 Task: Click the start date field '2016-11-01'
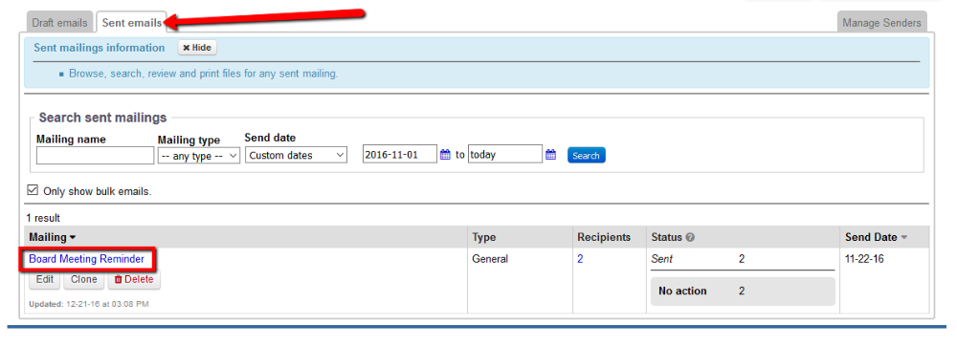pos(400,154)
